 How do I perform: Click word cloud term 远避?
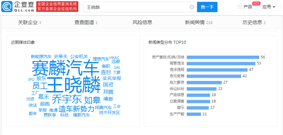click(x=115, y=61)
